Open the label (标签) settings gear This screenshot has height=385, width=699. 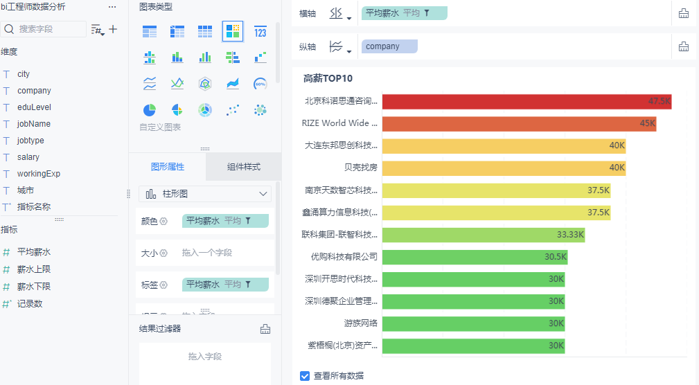[x=163, y=285]
